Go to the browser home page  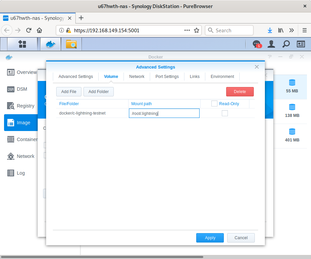[x=39, y=30]
